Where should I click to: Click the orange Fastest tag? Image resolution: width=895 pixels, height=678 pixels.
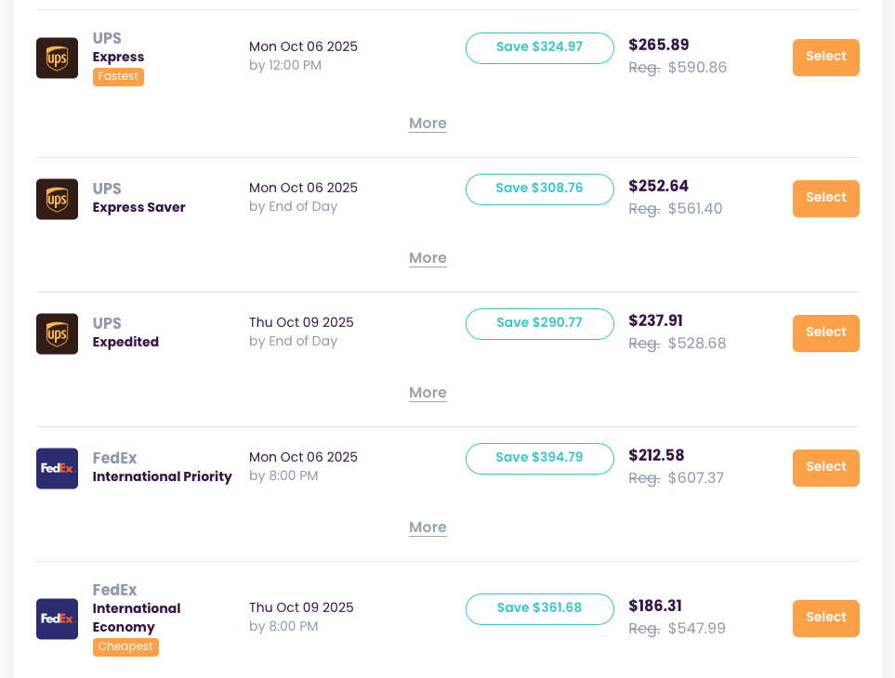(118, 77)
